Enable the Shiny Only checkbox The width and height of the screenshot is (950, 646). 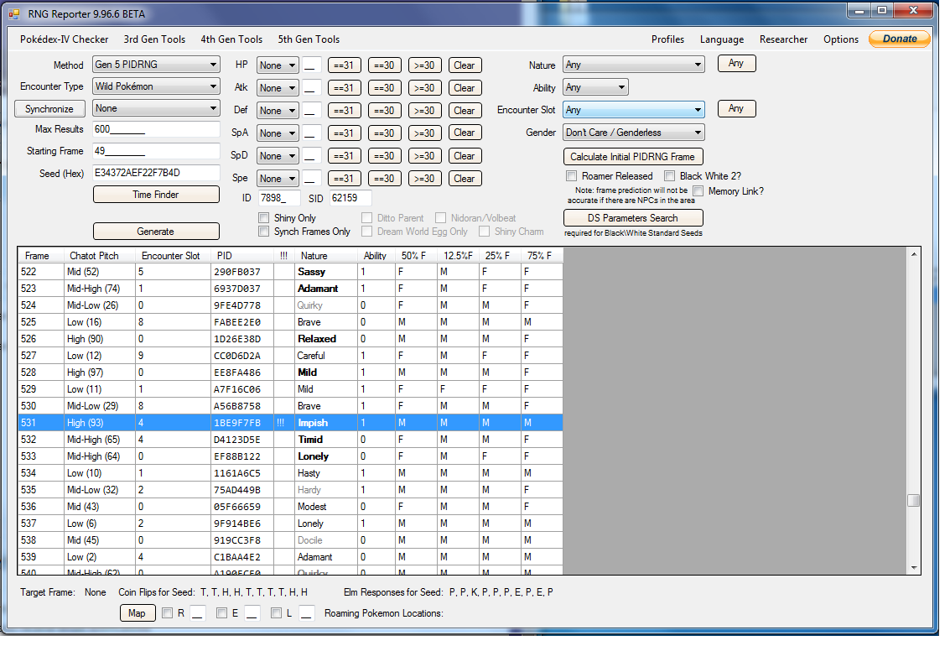coord(264,218)
